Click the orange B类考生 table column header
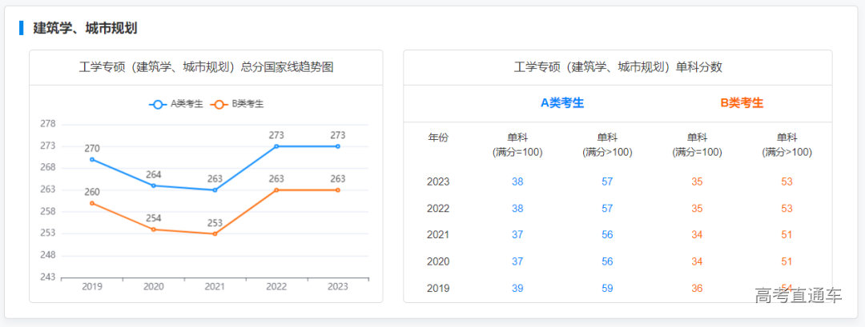 tap(742, 103)
